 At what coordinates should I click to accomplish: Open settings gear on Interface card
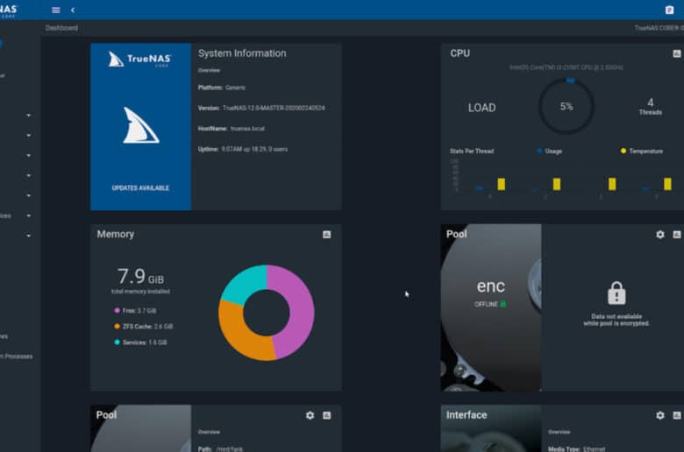point(660,415)
